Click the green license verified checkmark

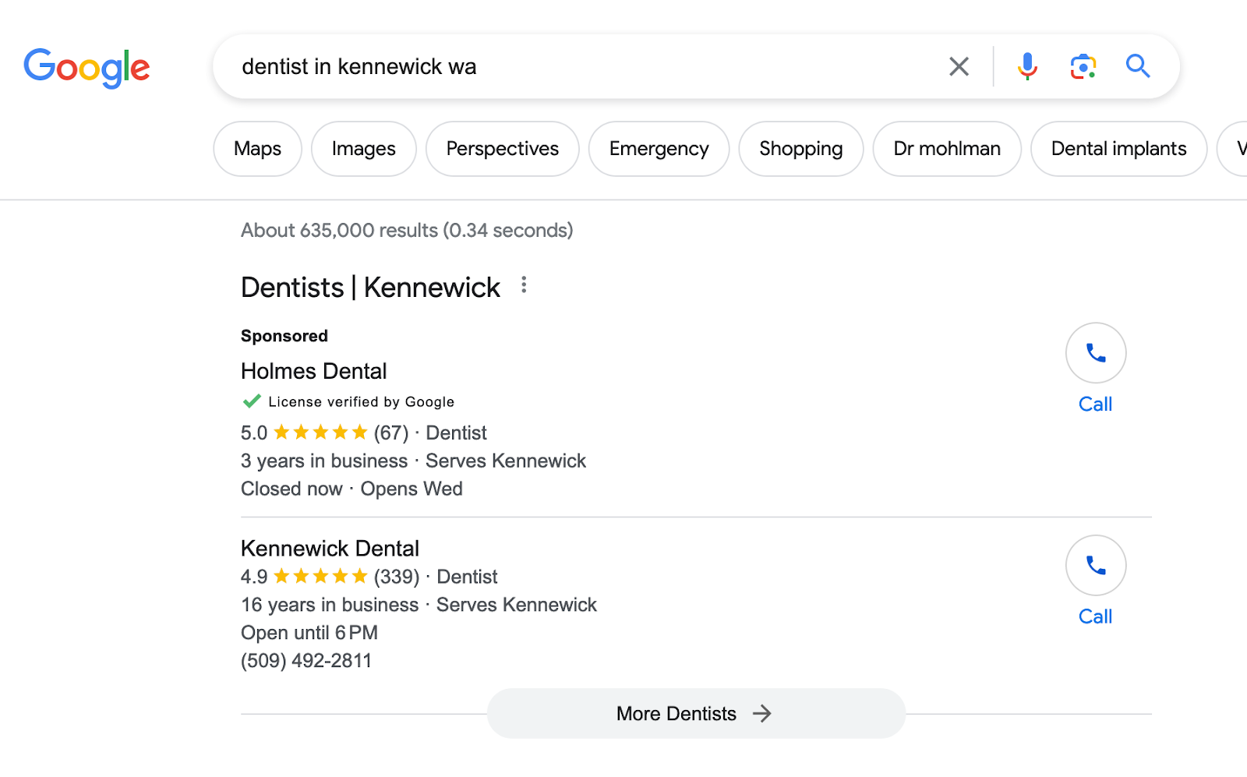click(x=252, y=401)
